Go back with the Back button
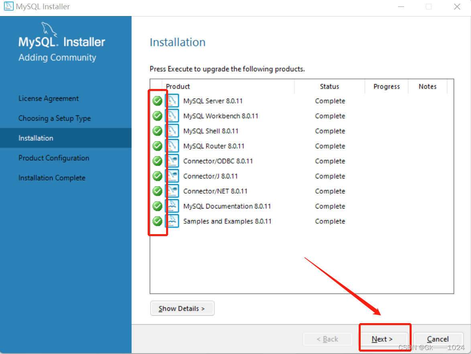Screen dimensions: 471x354 (328, 339)
